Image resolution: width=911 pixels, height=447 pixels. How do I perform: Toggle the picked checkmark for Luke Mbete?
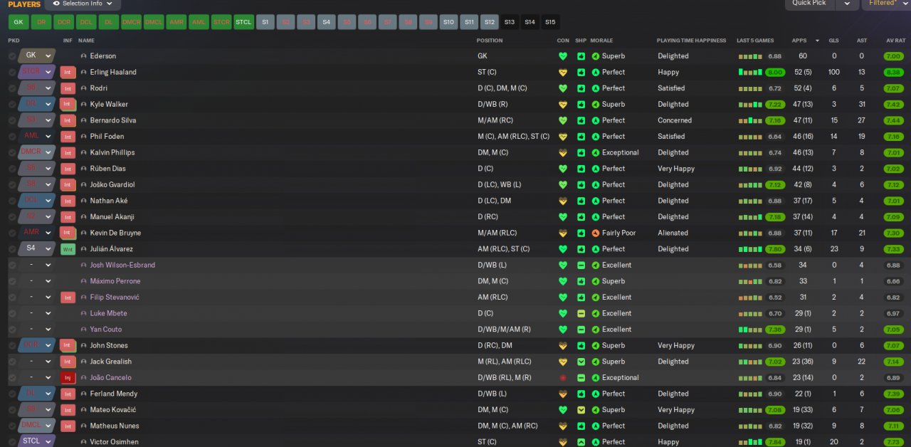(x=12, y=313)
